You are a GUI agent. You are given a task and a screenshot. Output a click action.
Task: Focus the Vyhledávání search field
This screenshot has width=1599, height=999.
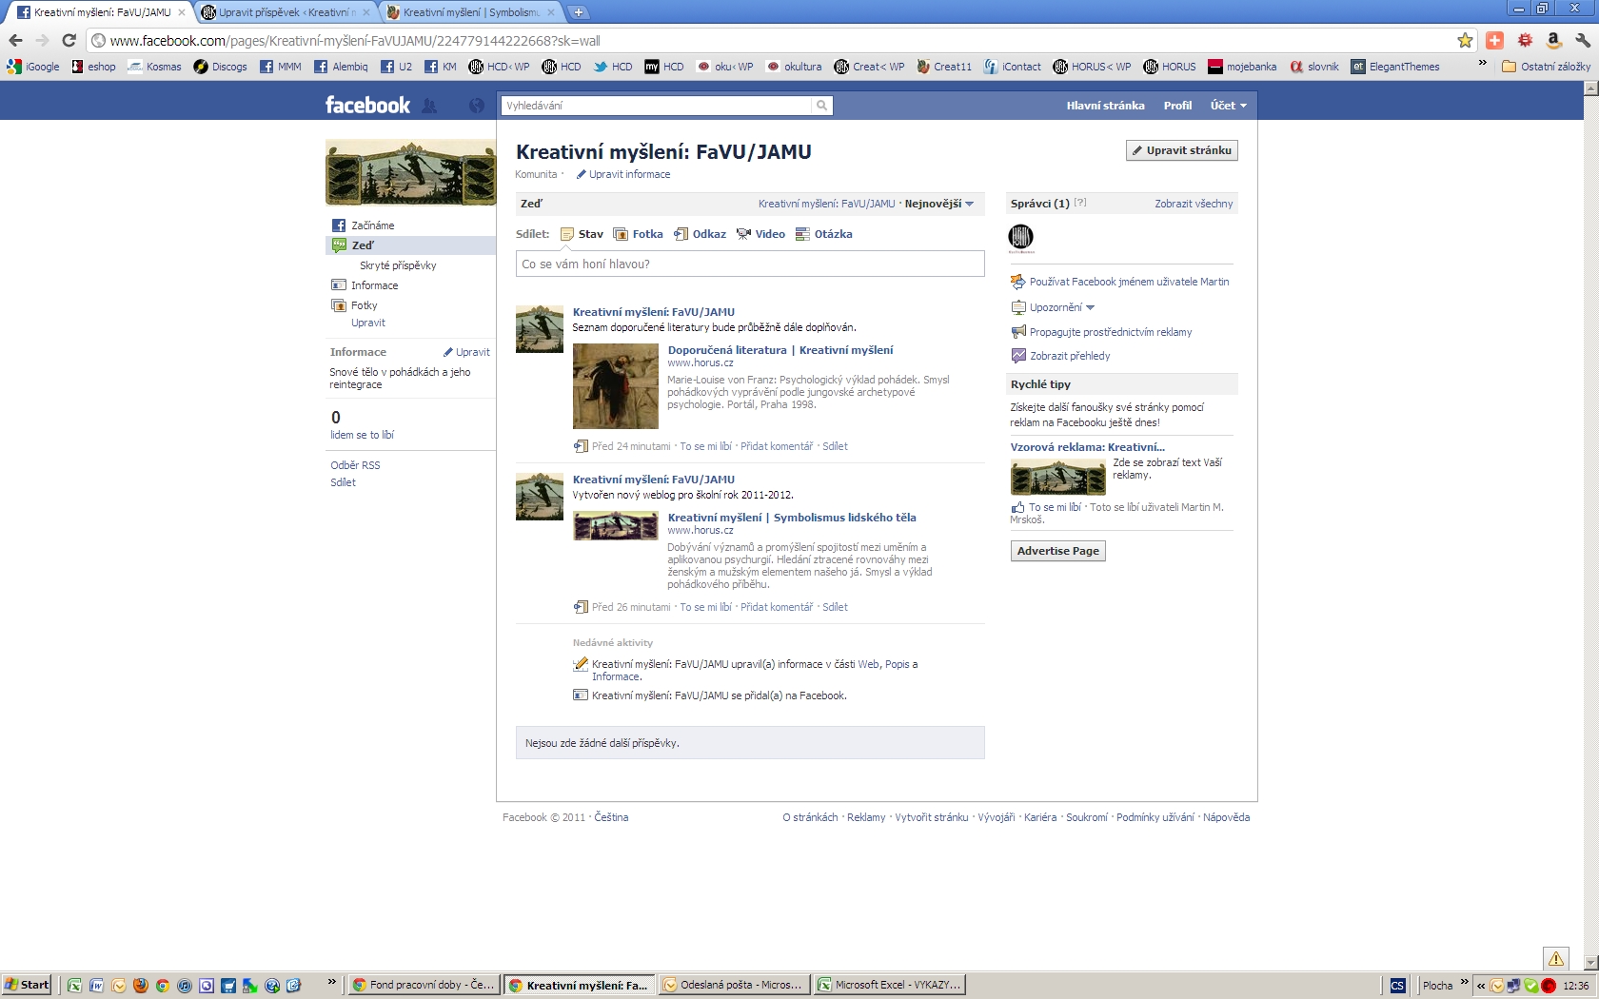657,106
